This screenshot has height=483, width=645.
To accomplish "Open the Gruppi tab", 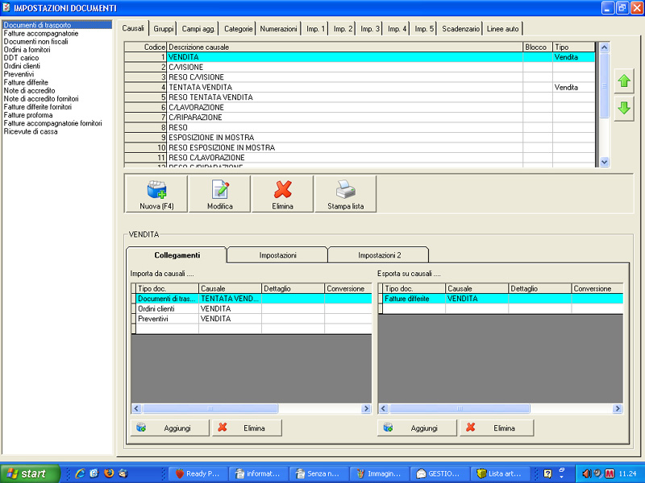I will coord(164,29).
